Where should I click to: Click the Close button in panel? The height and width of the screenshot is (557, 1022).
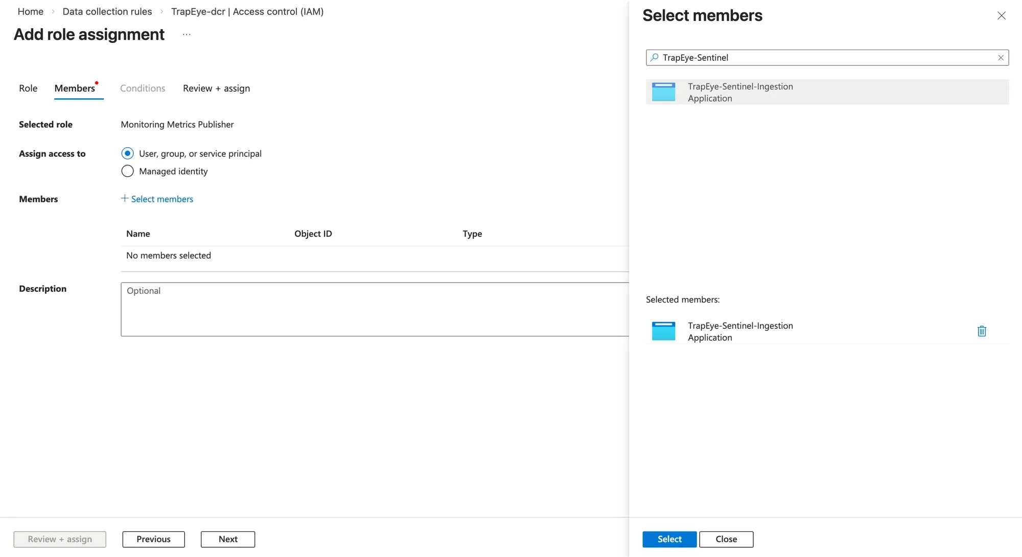726,539
